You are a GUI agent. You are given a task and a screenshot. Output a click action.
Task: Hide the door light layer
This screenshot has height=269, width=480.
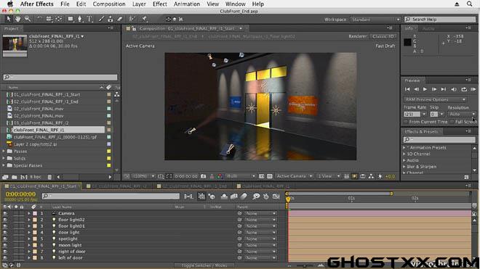tap(5, 232)
